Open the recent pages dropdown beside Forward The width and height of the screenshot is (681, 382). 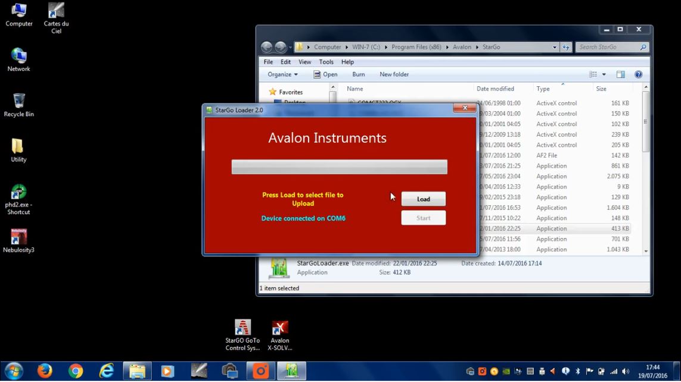pos(290,47)
